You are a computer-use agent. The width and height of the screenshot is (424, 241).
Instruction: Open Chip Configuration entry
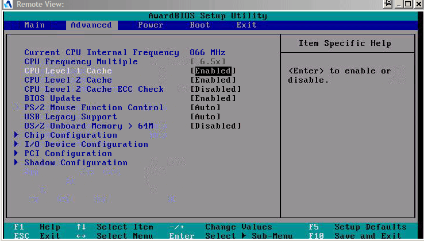point(71,135)
